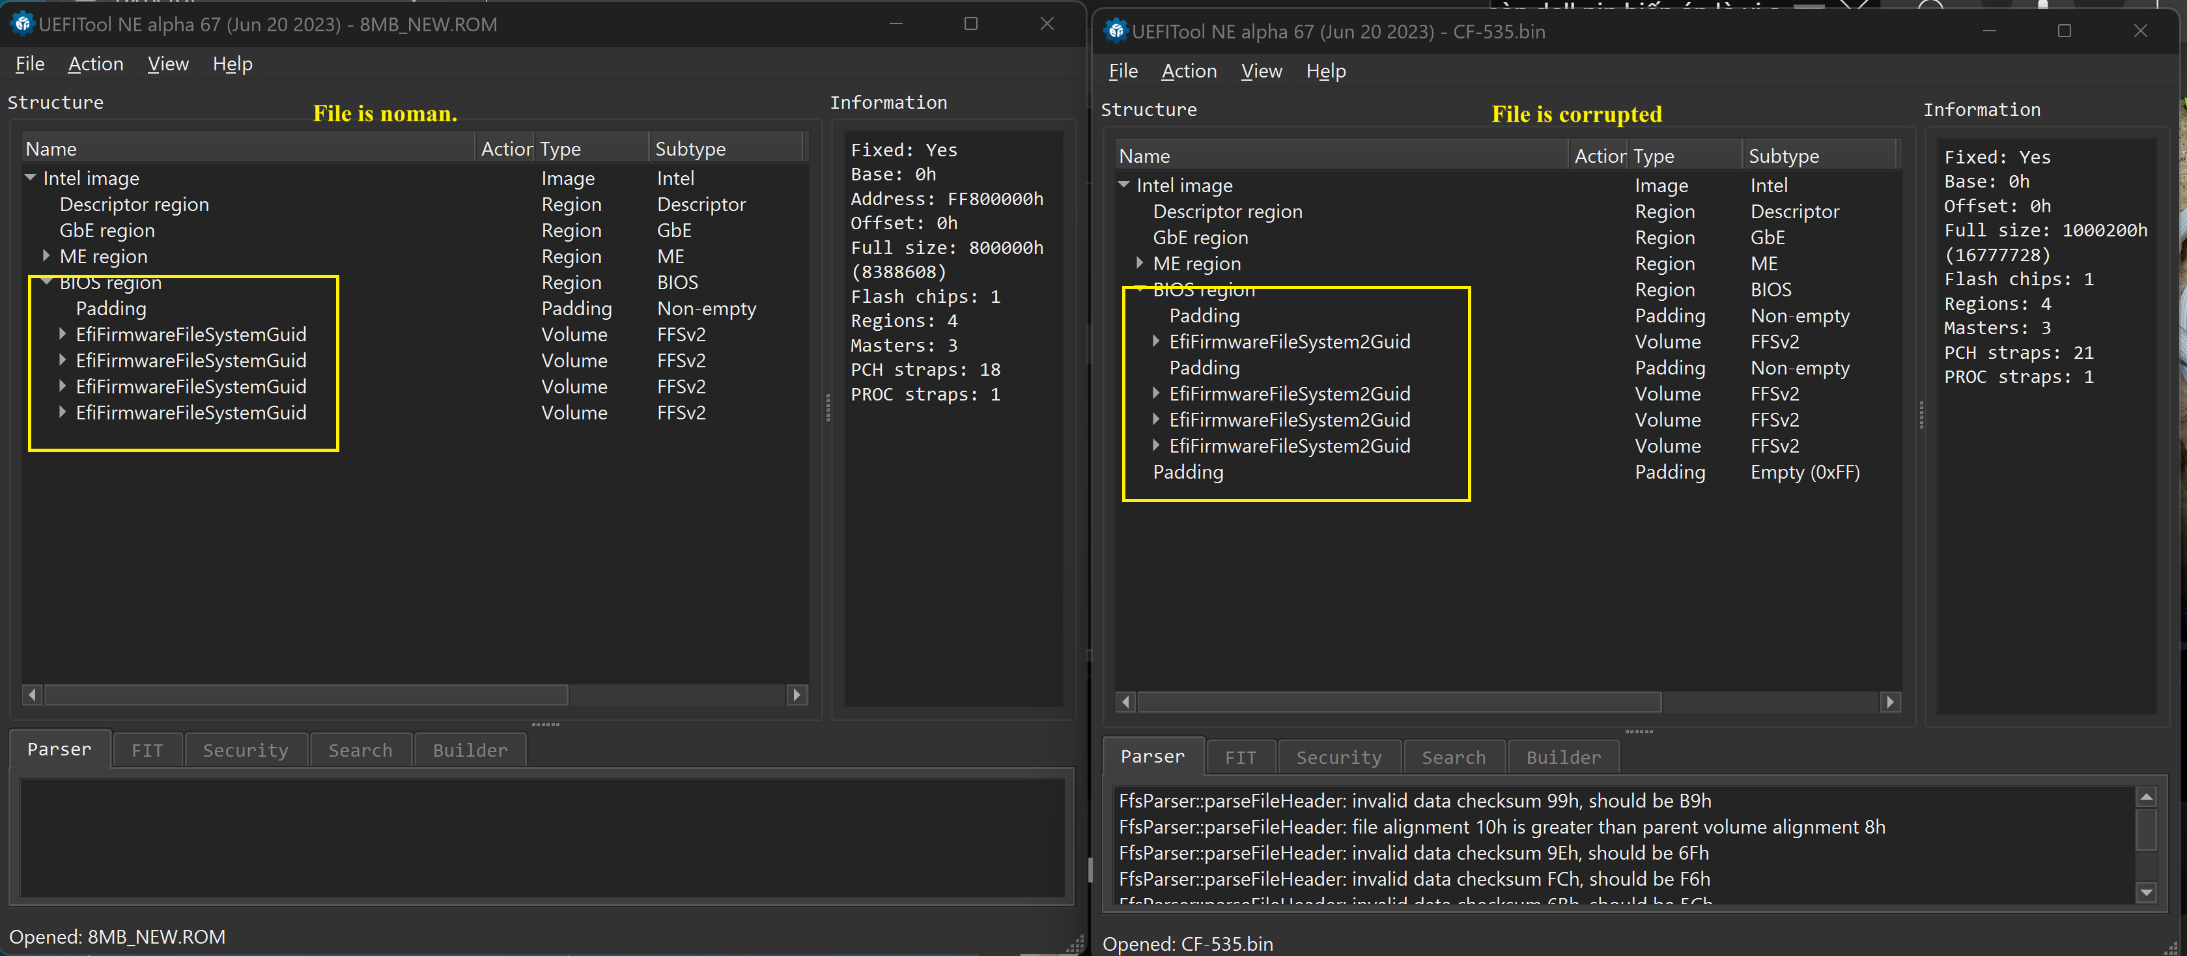Collapse the Intel image node in CF-535.bin
This screenshot has height=956, width=2187.
click(1124, 185)
